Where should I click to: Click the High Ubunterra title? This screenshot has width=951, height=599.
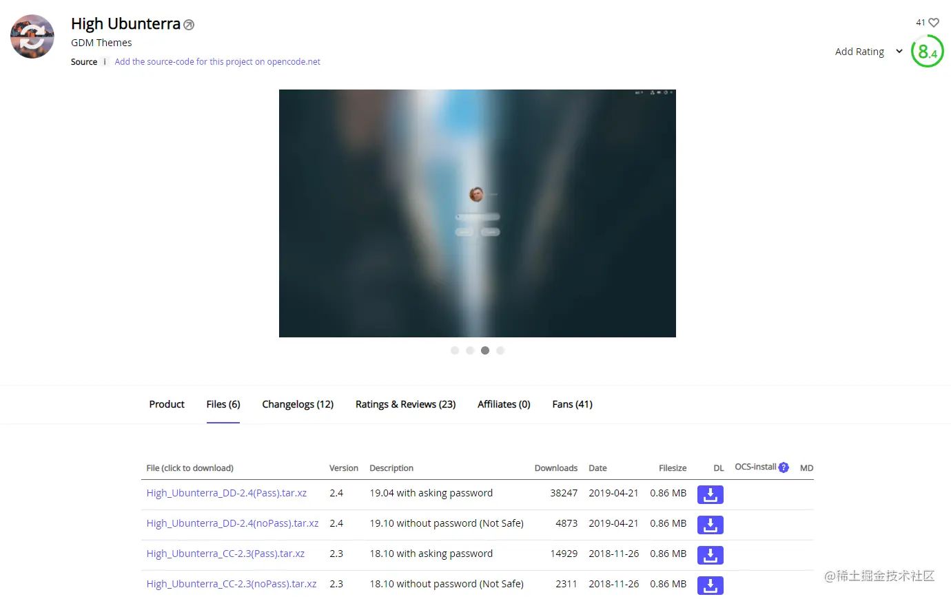(125, 24)
